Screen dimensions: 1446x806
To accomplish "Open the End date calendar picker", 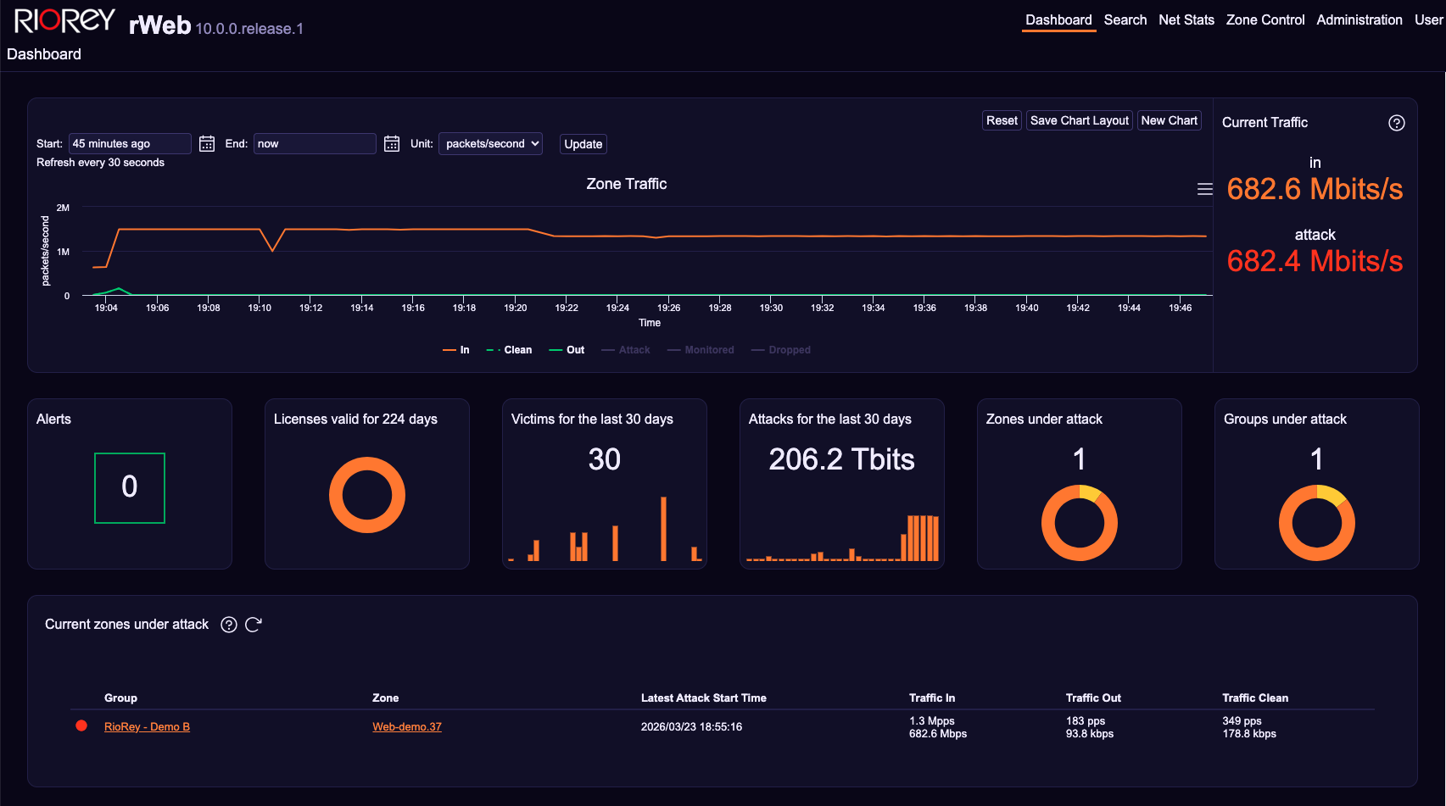I will (391, 143).
